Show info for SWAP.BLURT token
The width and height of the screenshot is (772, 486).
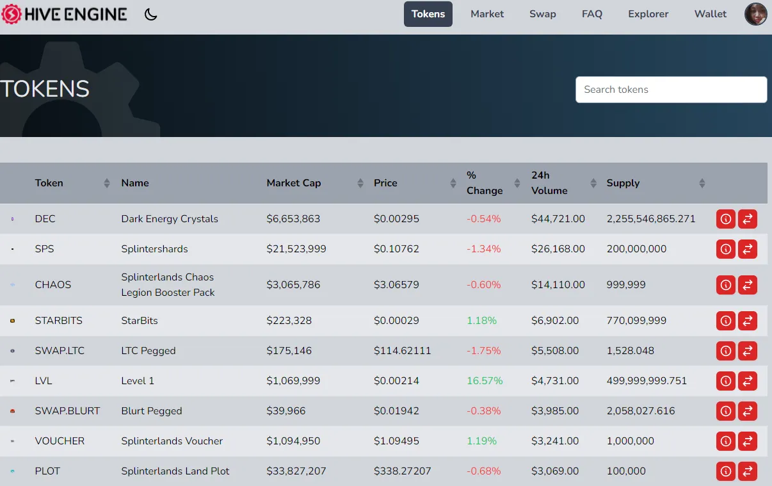tap(726, 411)
